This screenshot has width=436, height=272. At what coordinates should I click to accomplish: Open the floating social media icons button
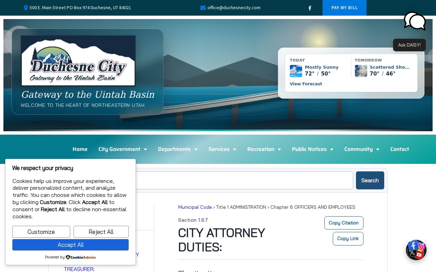tap(416, 250)
